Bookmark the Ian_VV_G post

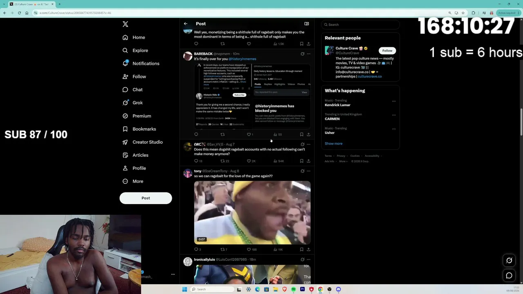click(302, 161)
